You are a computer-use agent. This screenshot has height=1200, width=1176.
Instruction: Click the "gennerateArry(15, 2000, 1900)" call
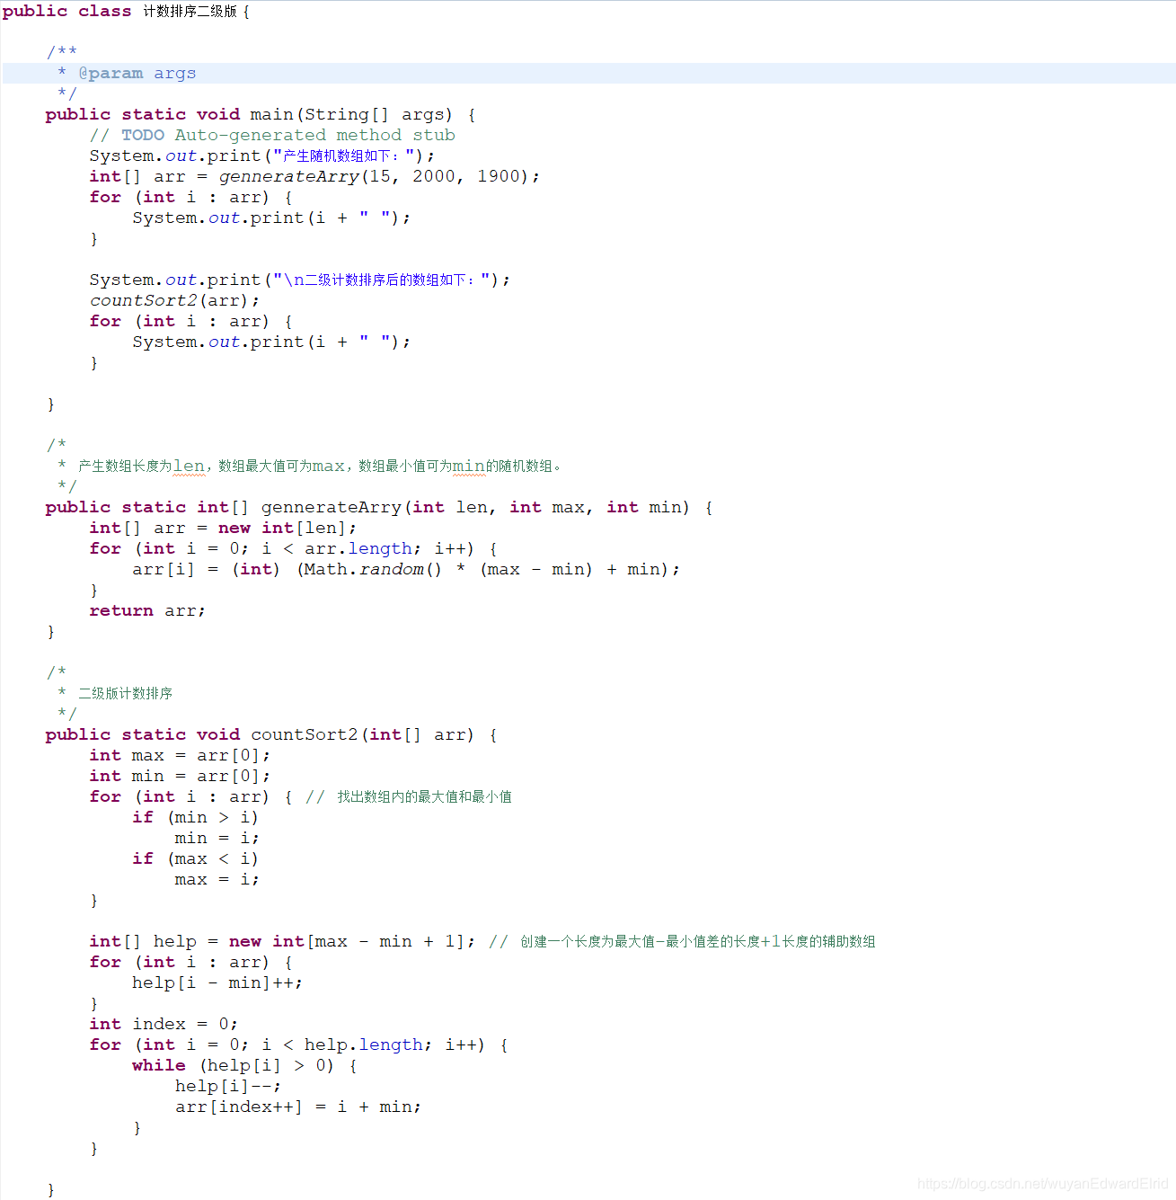[x=374, y=176]
